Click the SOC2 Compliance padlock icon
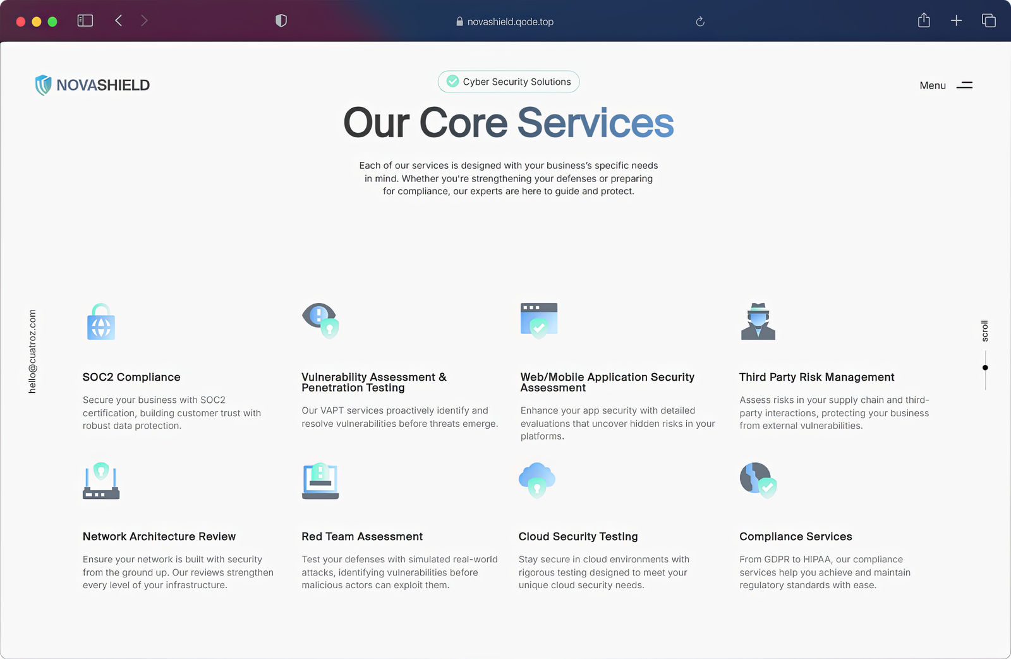Image resolution: width=1011 pixels, height=659 pixels. coord(101,322)
